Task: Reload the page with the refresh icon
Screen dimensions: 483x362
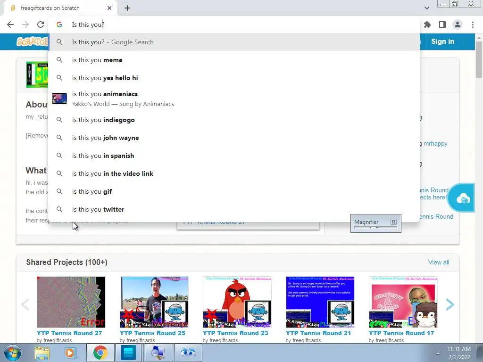Action: pos(41,25)
